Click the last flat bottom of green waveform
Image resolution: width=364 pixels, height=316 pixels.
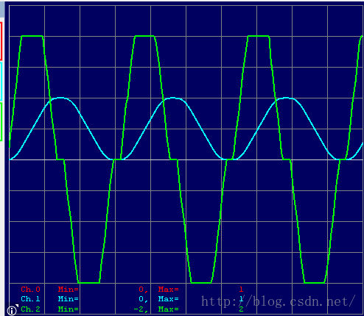315,283
